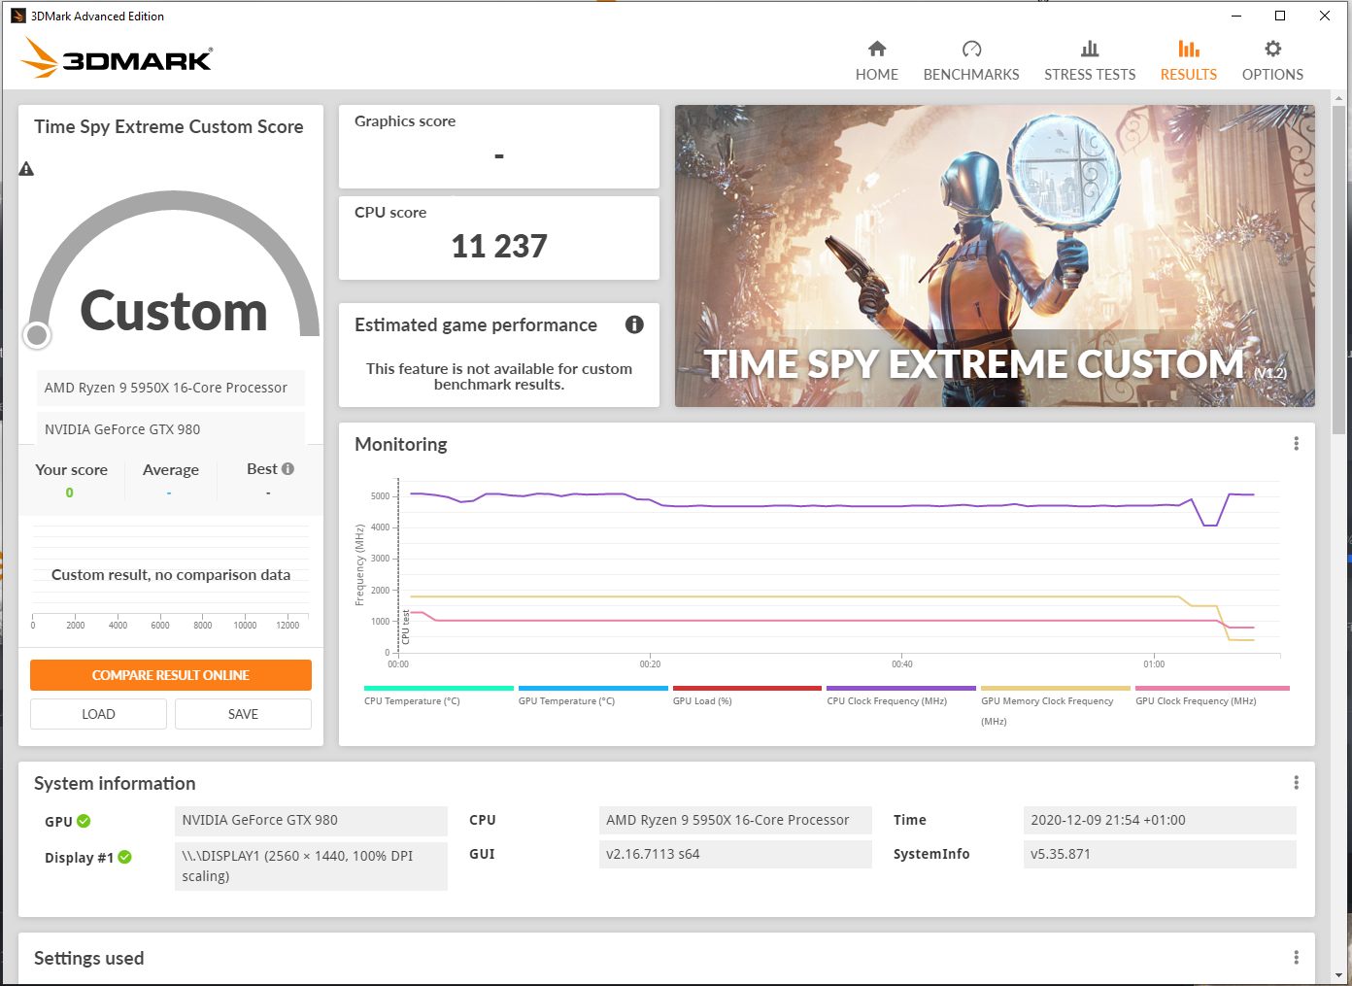Click the NVIDIA GeForce GTX 980 field under the gauge
The width and height of the screenshot is (1352, 986).
[171, 428]
